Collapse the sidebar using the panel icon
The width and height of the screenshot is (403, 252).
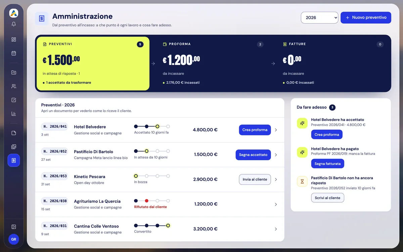pyautogui.click(x=14, y=227)
